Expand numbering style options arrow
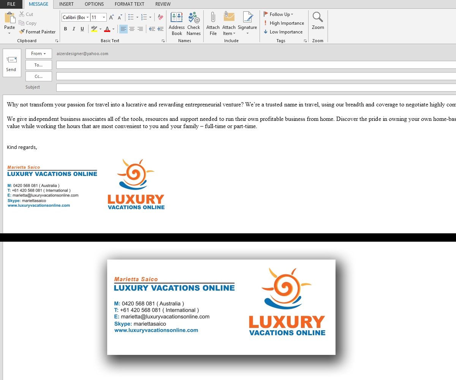The width and height of the screenshot is (456, 380). [150, 17]
